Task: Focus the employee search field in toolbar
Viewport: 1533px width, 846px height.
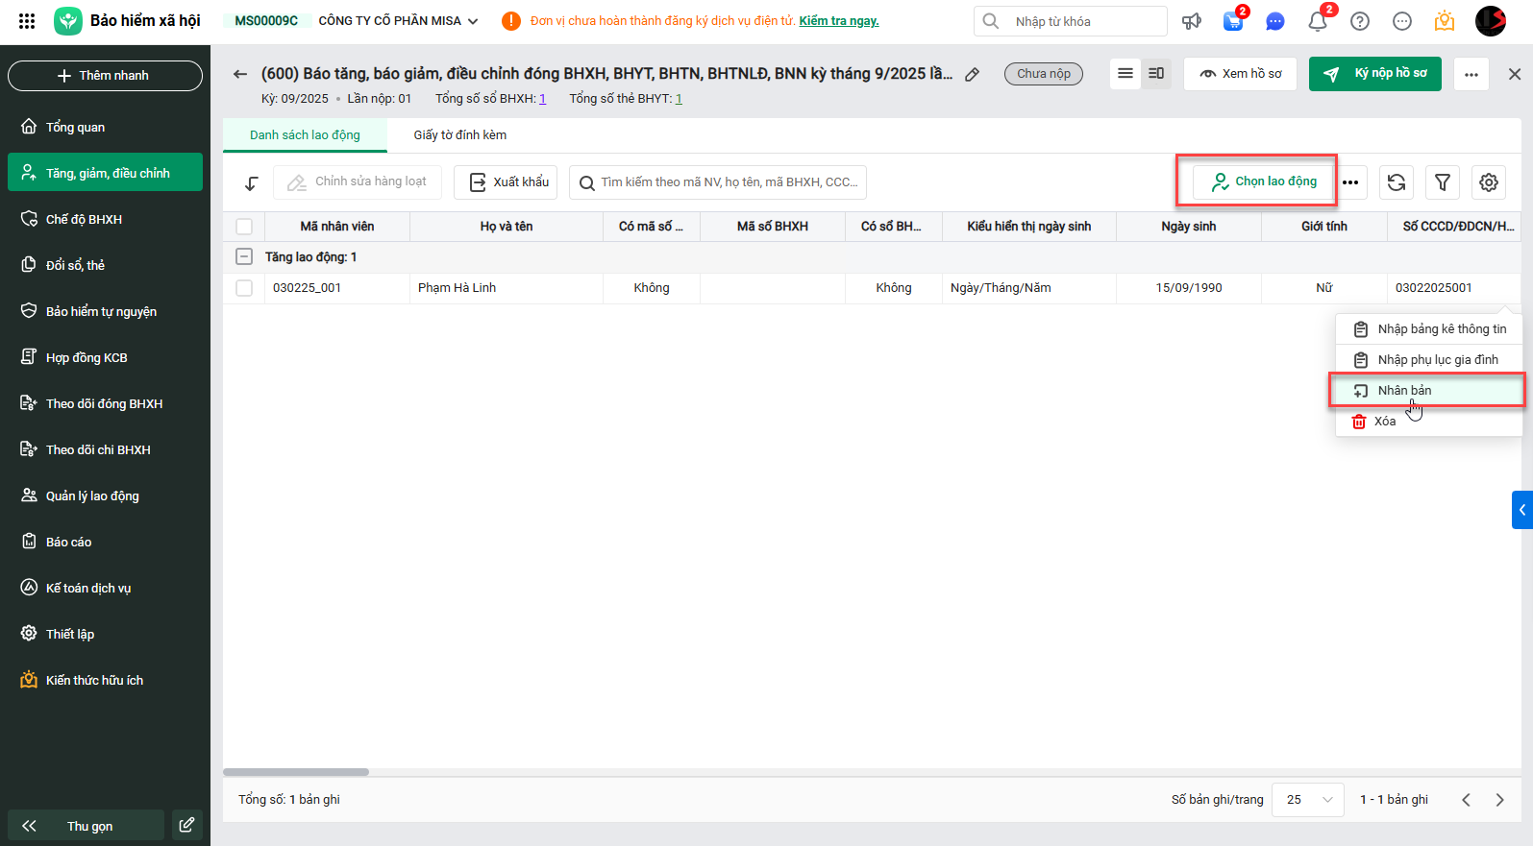Action: click(x=718, y=182)
